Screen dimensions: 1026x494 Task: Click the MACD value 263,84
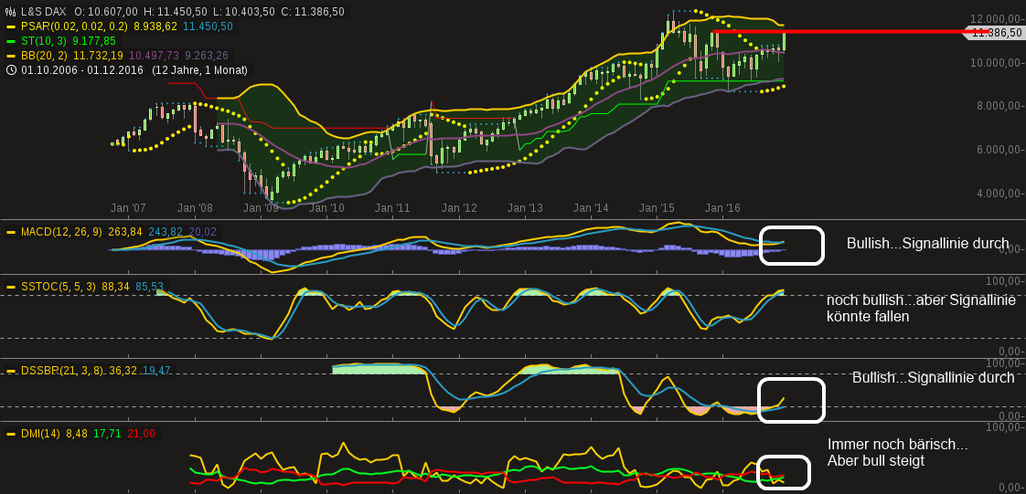click(x=126, y=232)
